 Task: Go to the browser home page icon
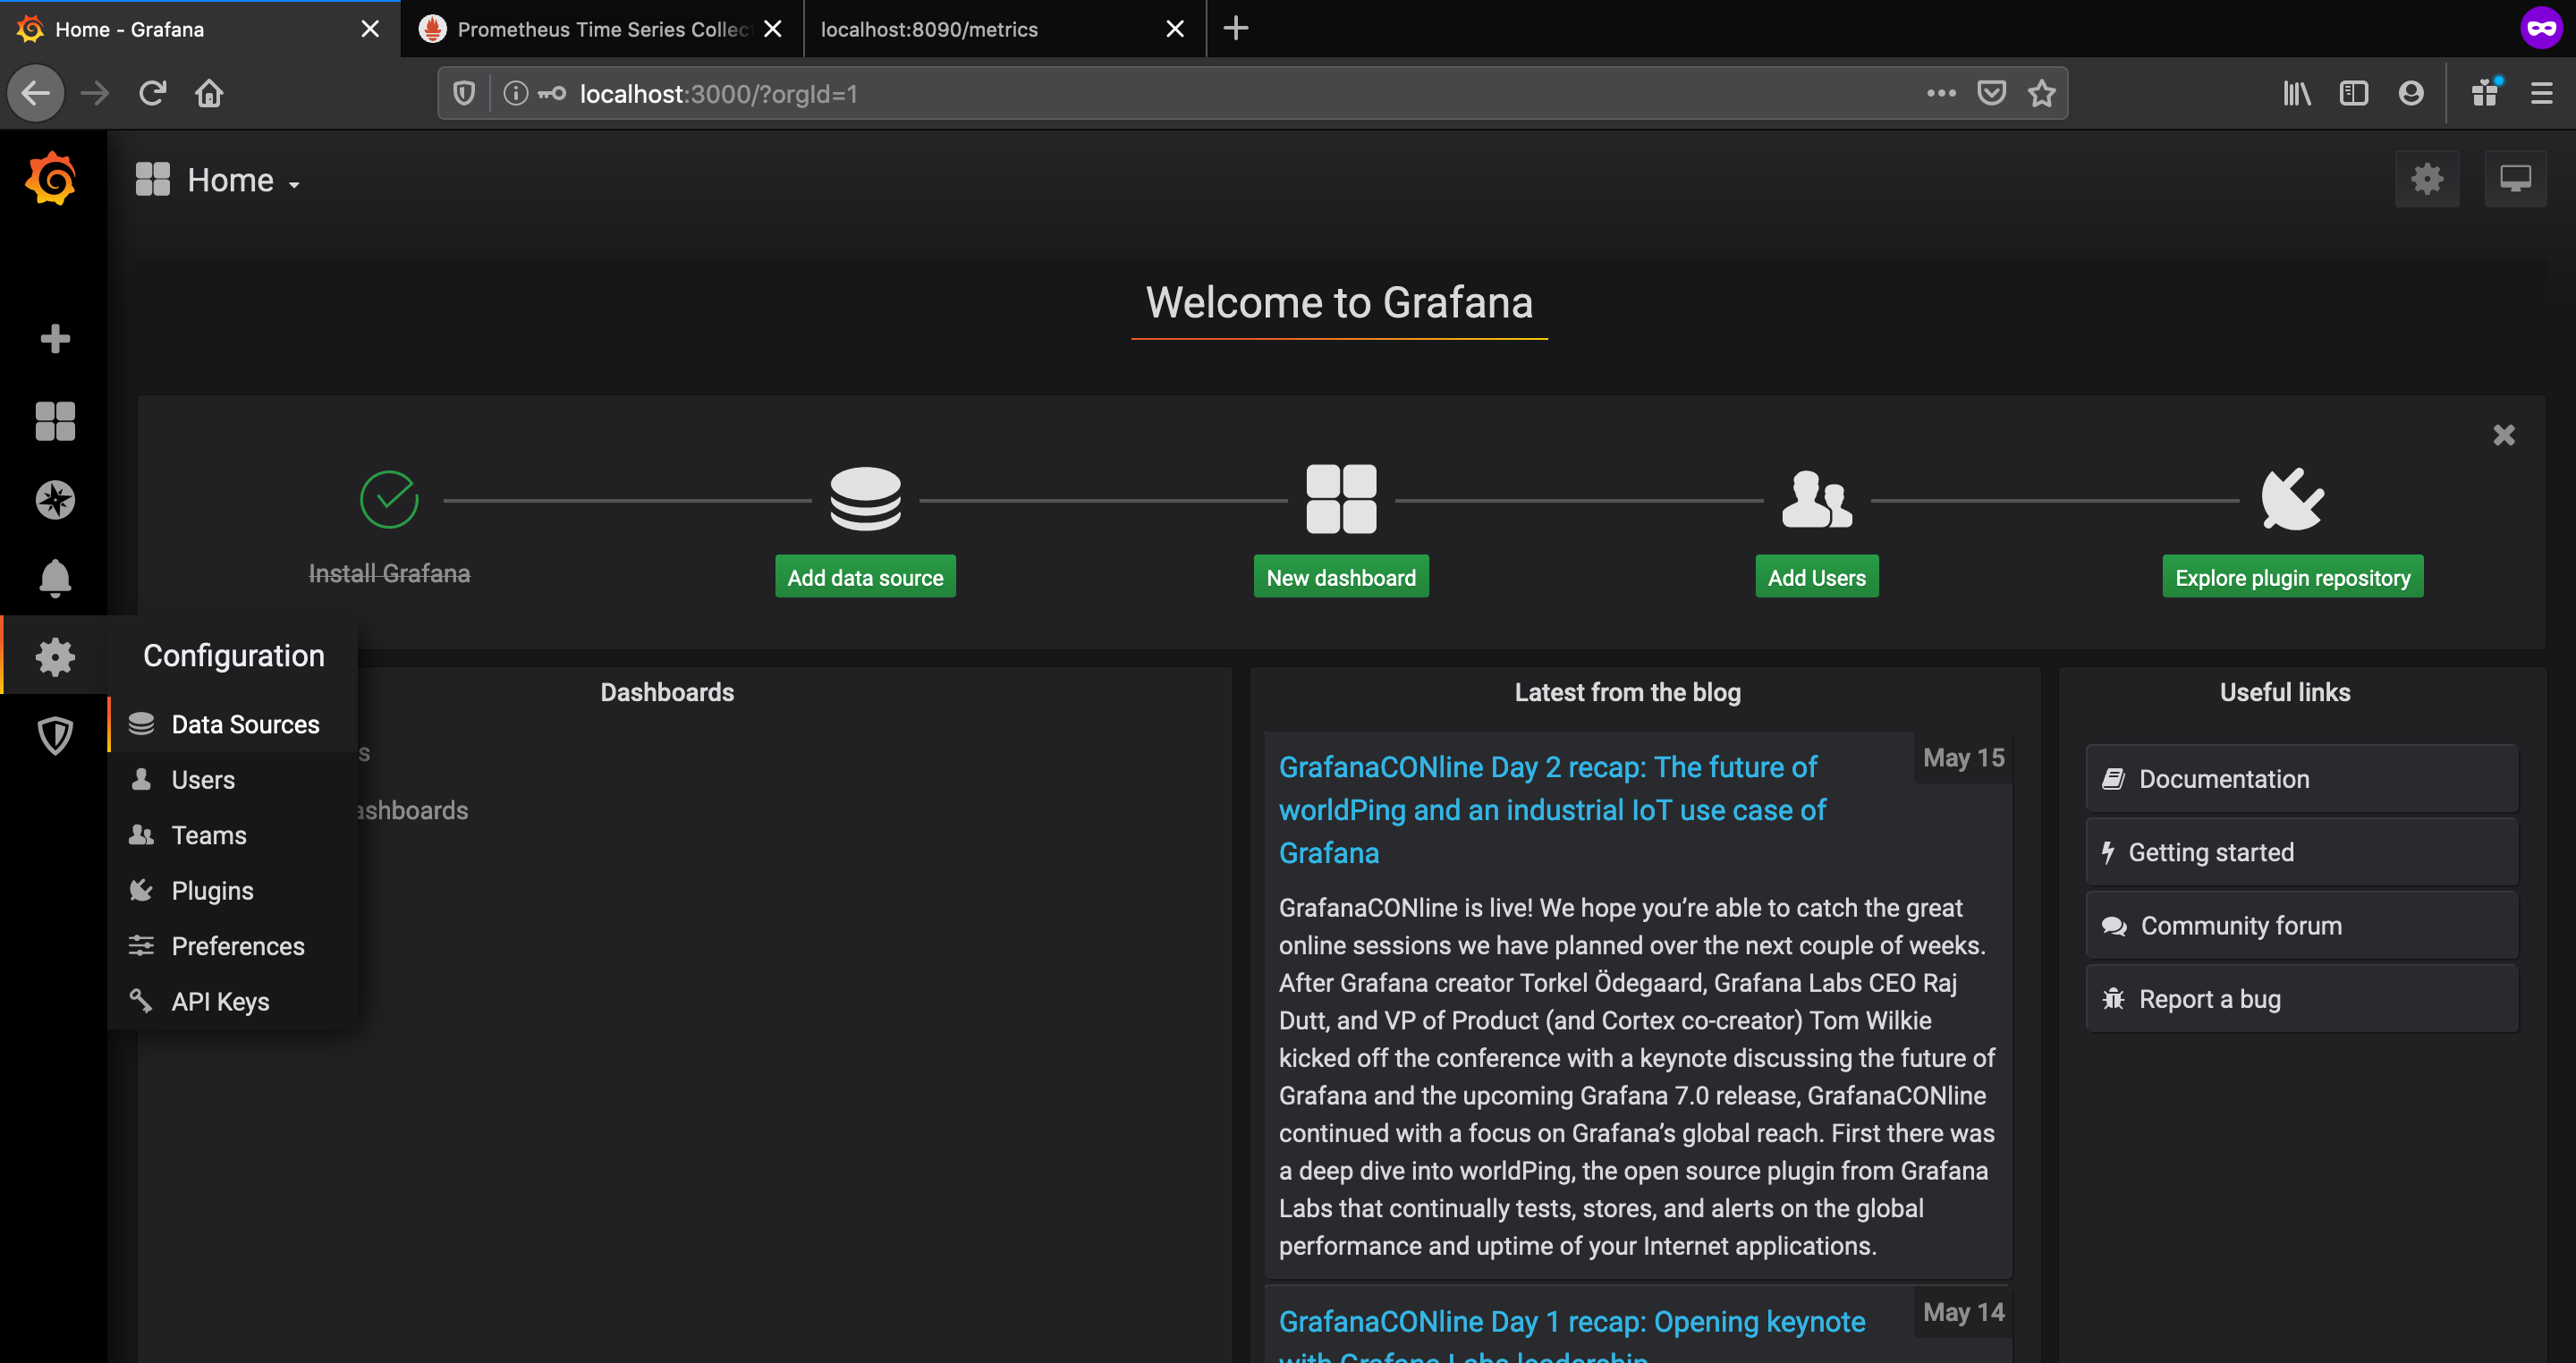pos(209,93)
